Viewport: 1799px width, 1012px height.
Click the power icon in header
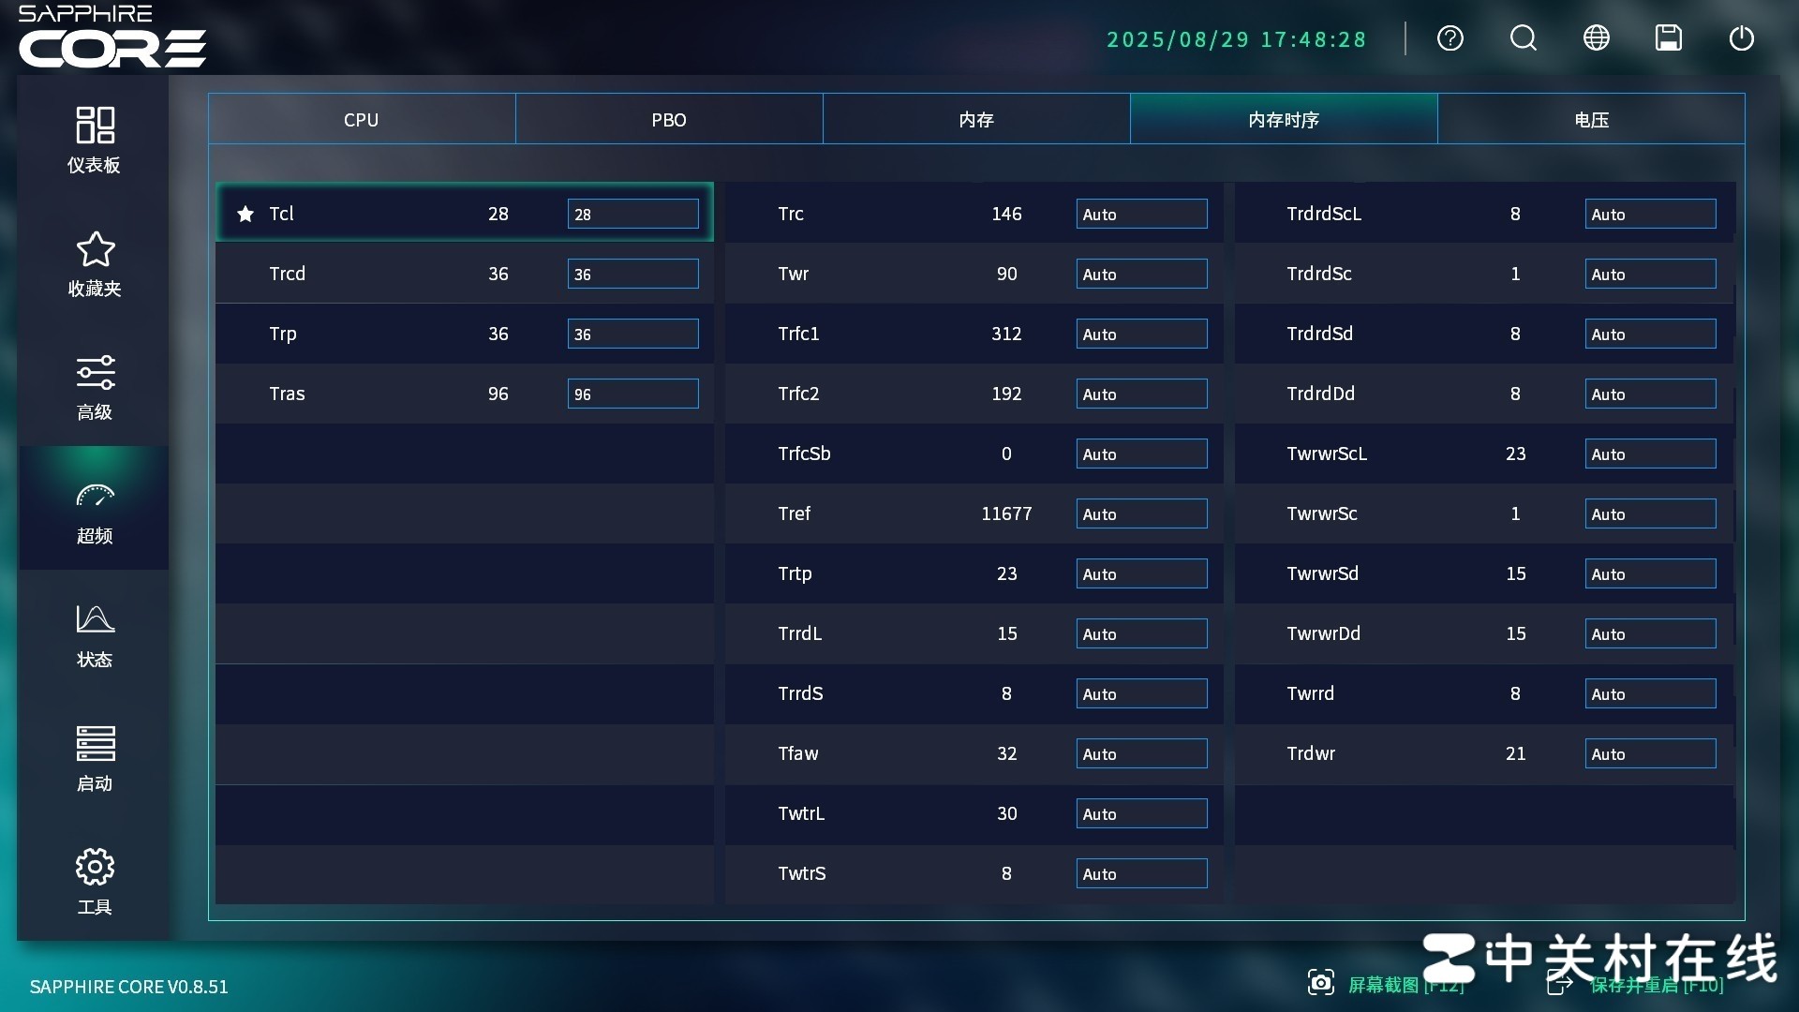point(1741,38)
